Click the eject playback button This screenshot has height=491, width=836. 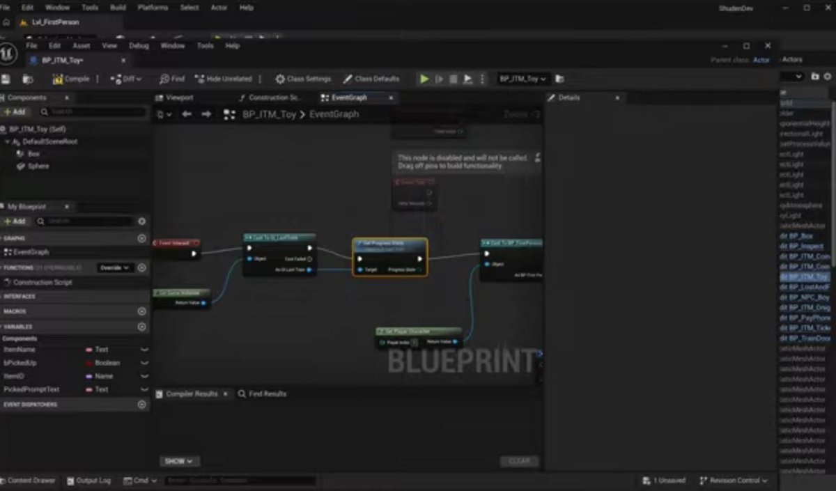click(x=468, y=79)
